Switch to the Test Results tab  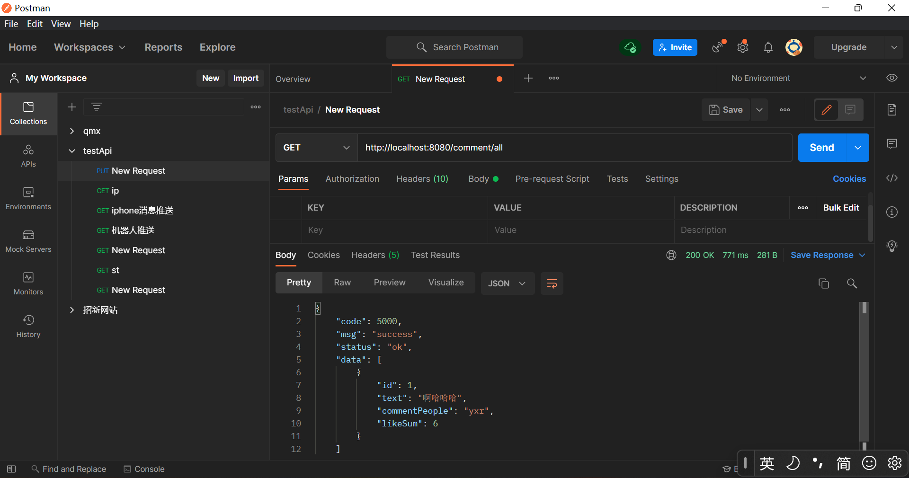[x=435, y=255]
